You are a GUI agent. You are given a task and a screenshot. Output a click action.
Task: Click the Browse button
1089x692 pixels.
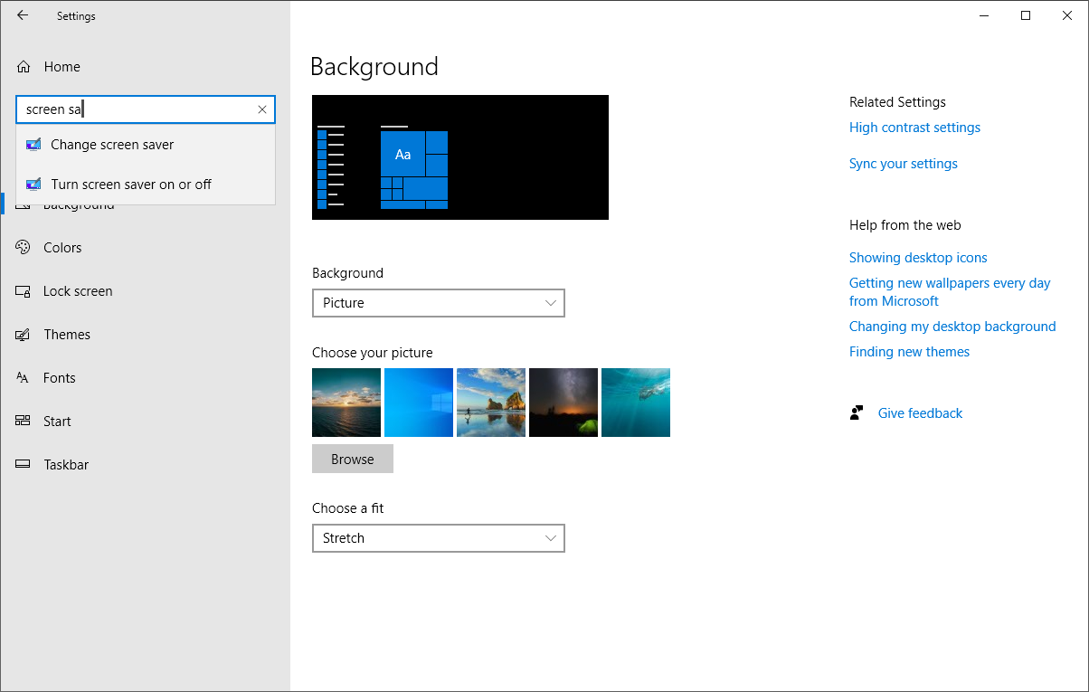(352, 459)
